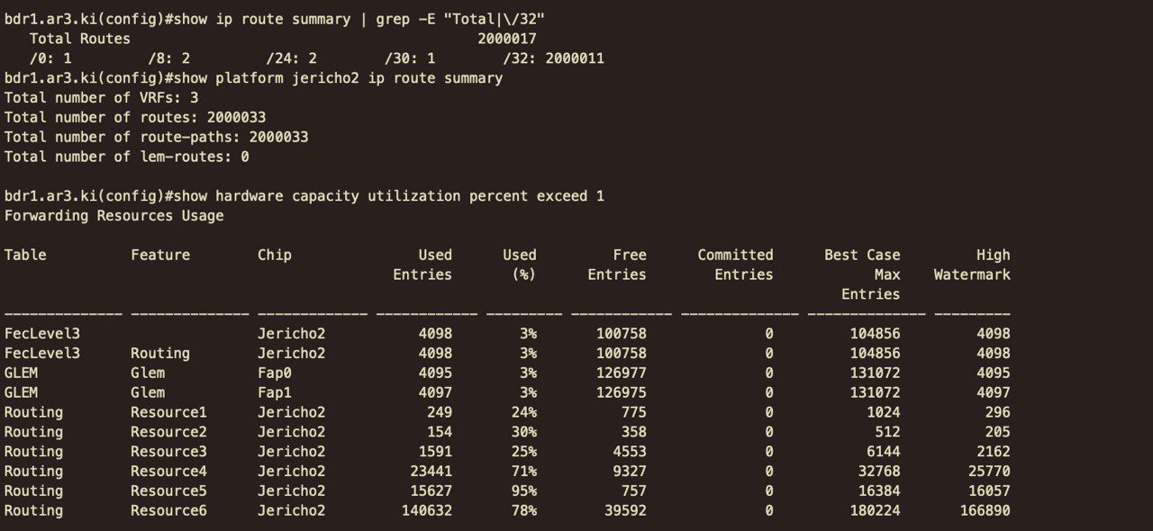Click used entries value 154
Image resolution: width=1153 pixels, height=531 pixels.
(x=440, y=432)
